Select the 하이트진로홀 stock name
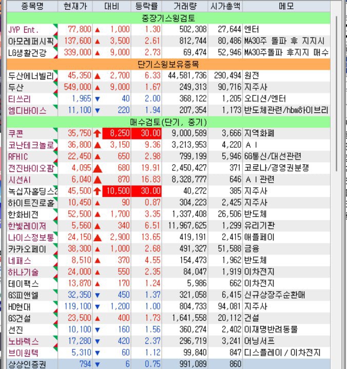This screenshot has width=347, height=369. point(31,203)
